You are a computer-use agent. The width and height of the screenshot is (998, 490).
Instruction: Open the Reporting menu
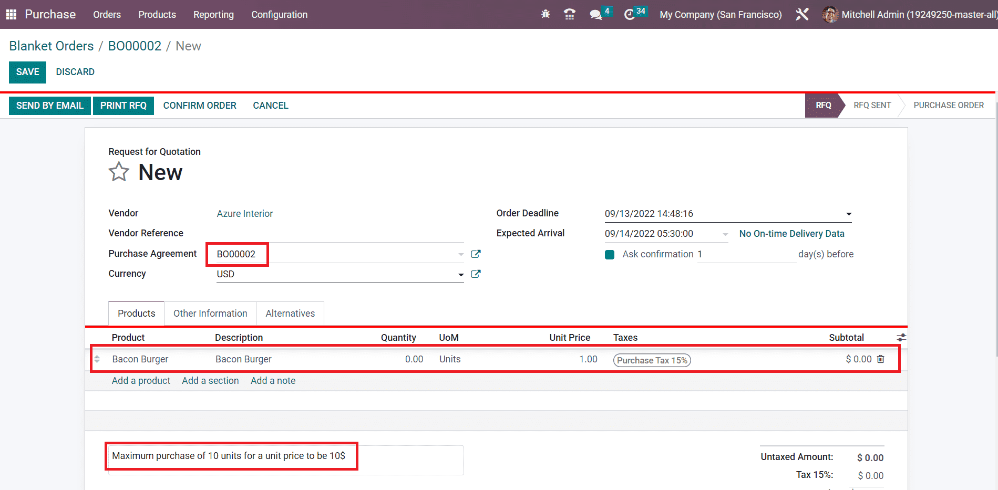[x=213, y=15]
